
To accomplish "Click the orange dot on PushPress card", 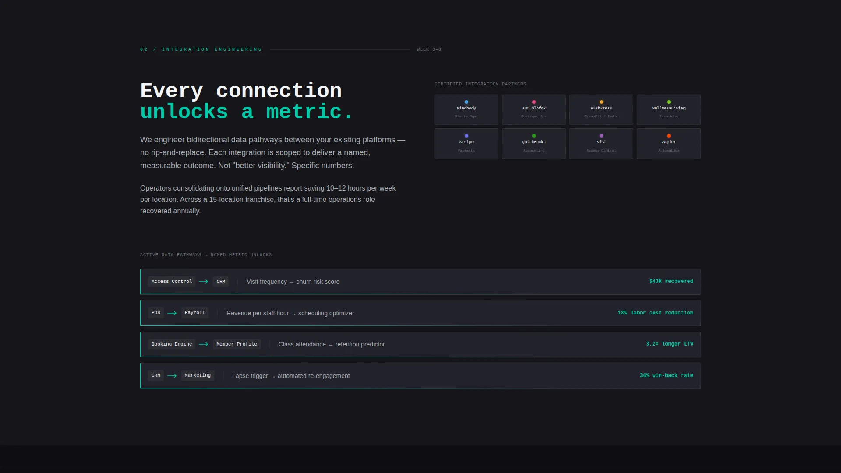I will pyautogui.click(x=601, y=102).
